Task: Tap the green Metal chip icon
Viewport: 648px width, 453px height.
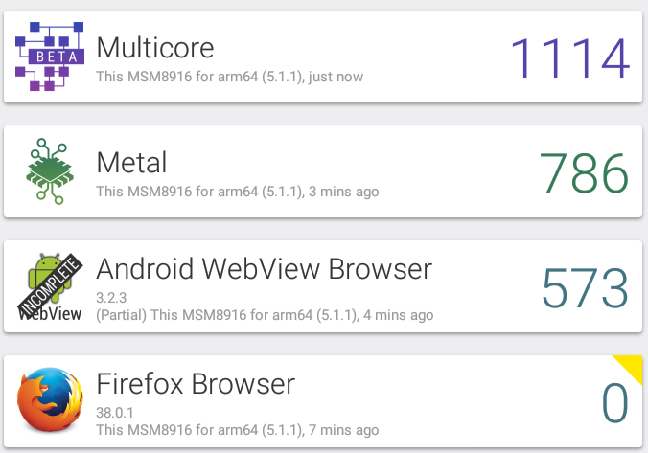Action: pyautogui.click(x=50, y=171)
